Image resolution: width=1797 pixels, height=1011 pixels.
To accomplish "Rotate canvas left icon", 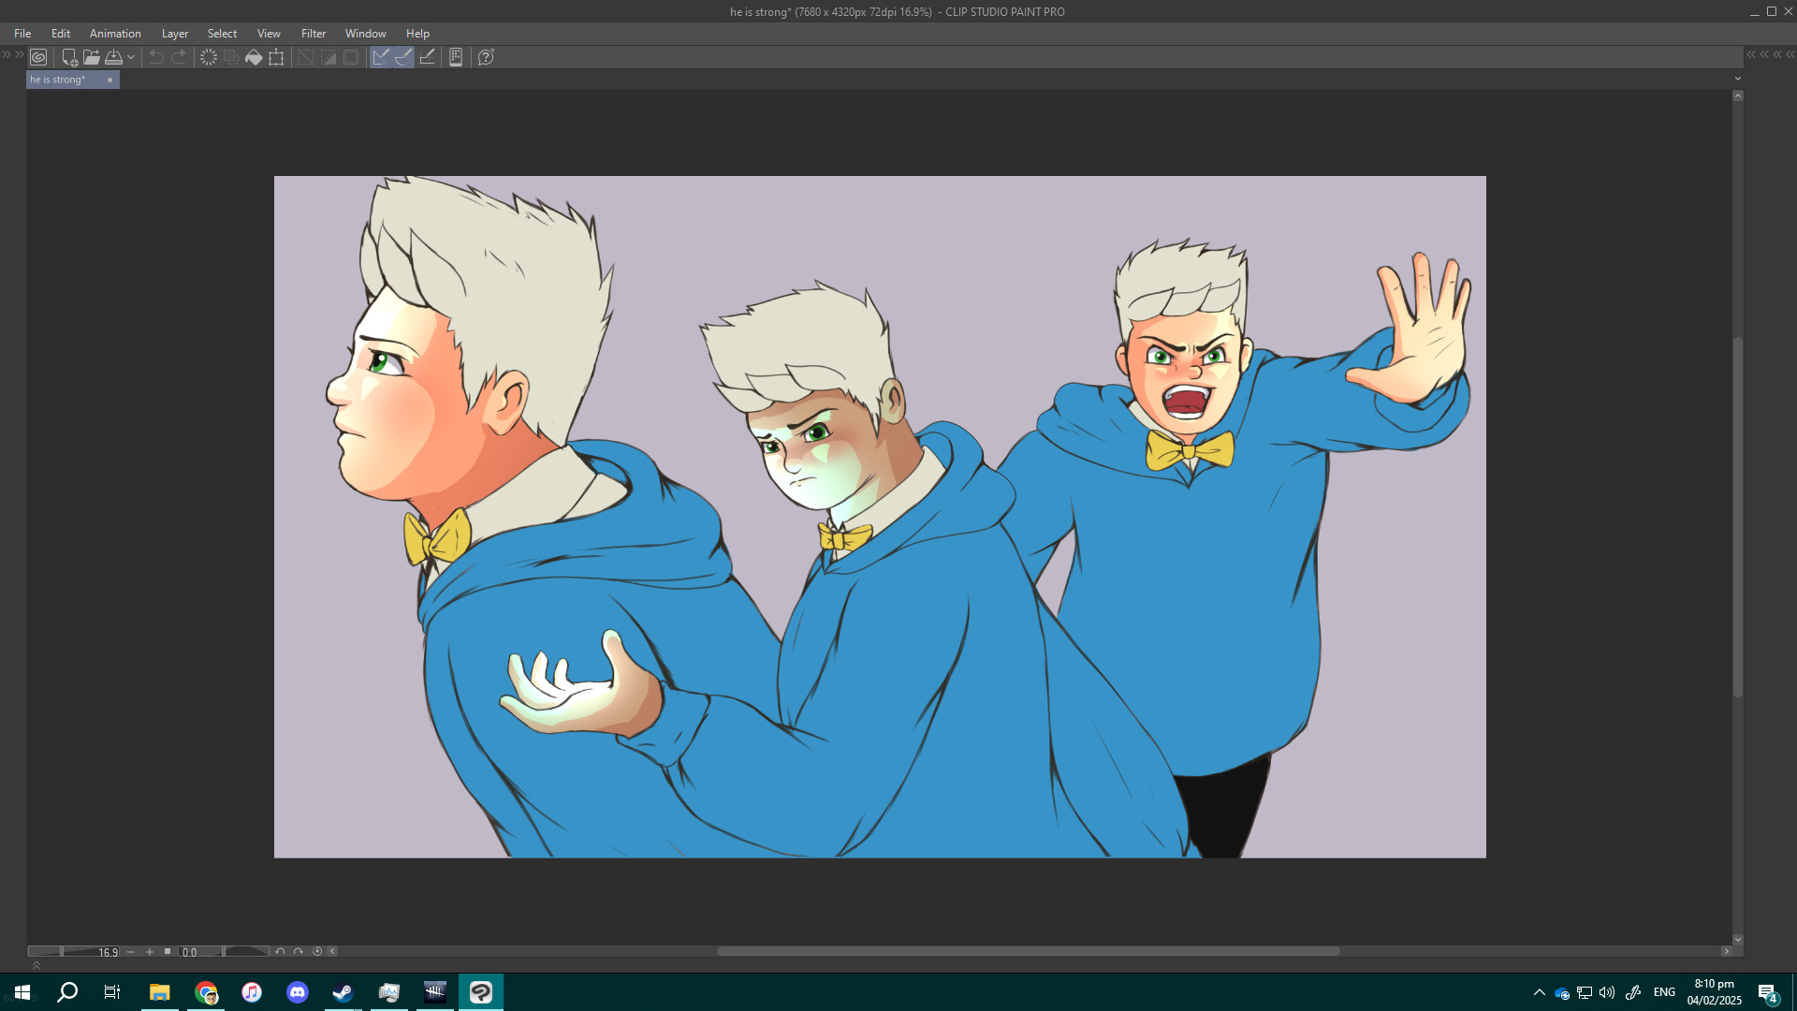I will pos(280,951).
